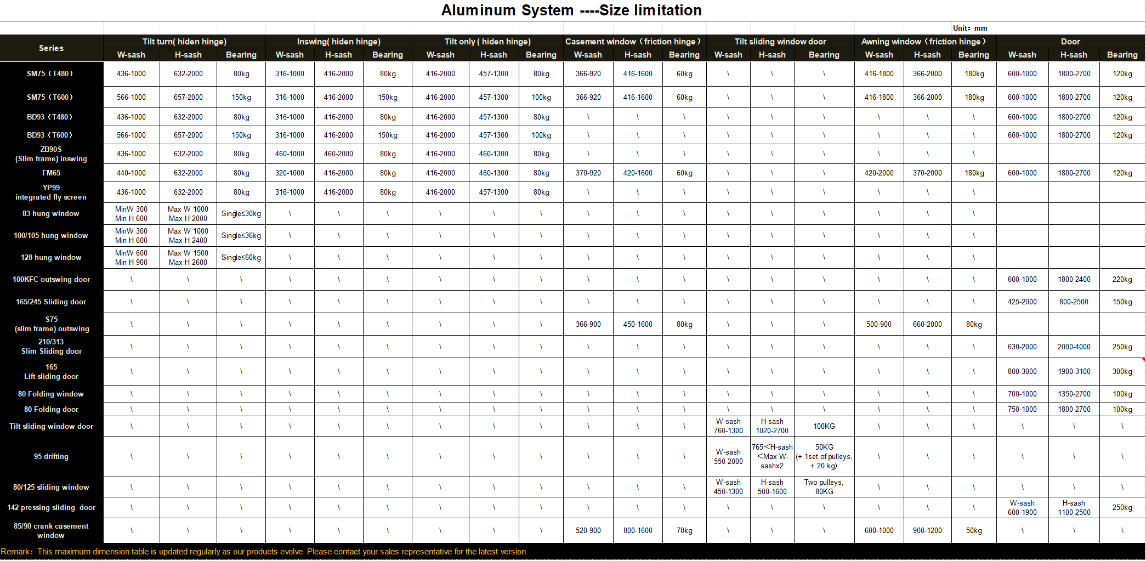
Task: Click the 220kg bearing cell
Action: tap(1122, 279)
